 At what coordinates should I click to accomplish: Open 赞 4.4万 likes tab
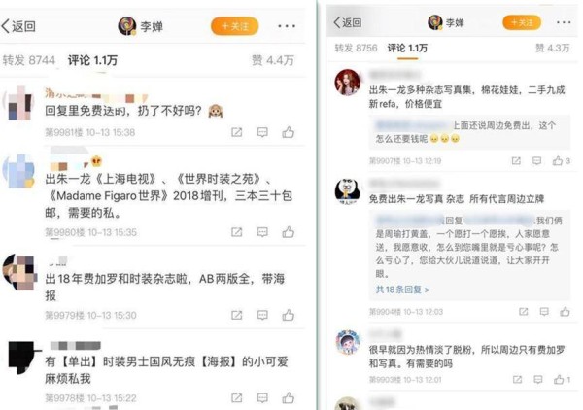pos(273,60)
